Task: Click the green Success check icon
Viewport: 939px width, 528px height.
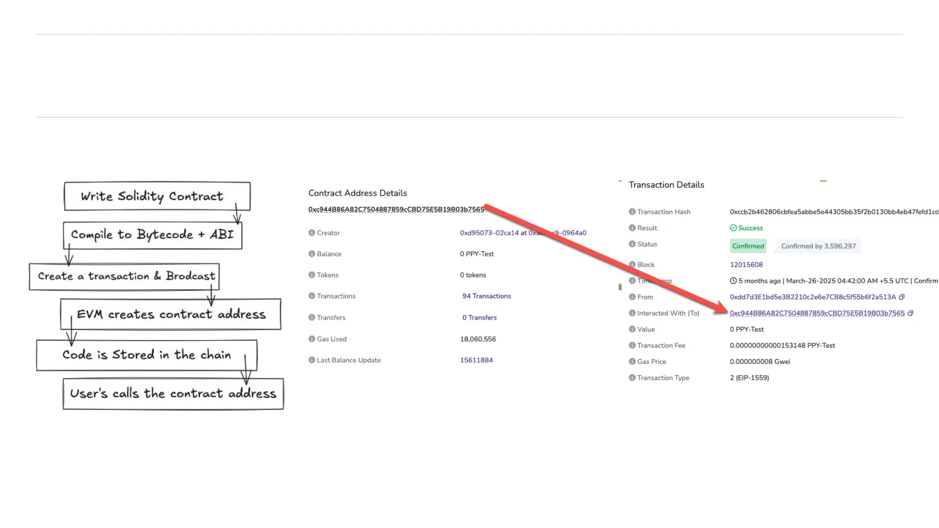Action: (733, 228)
